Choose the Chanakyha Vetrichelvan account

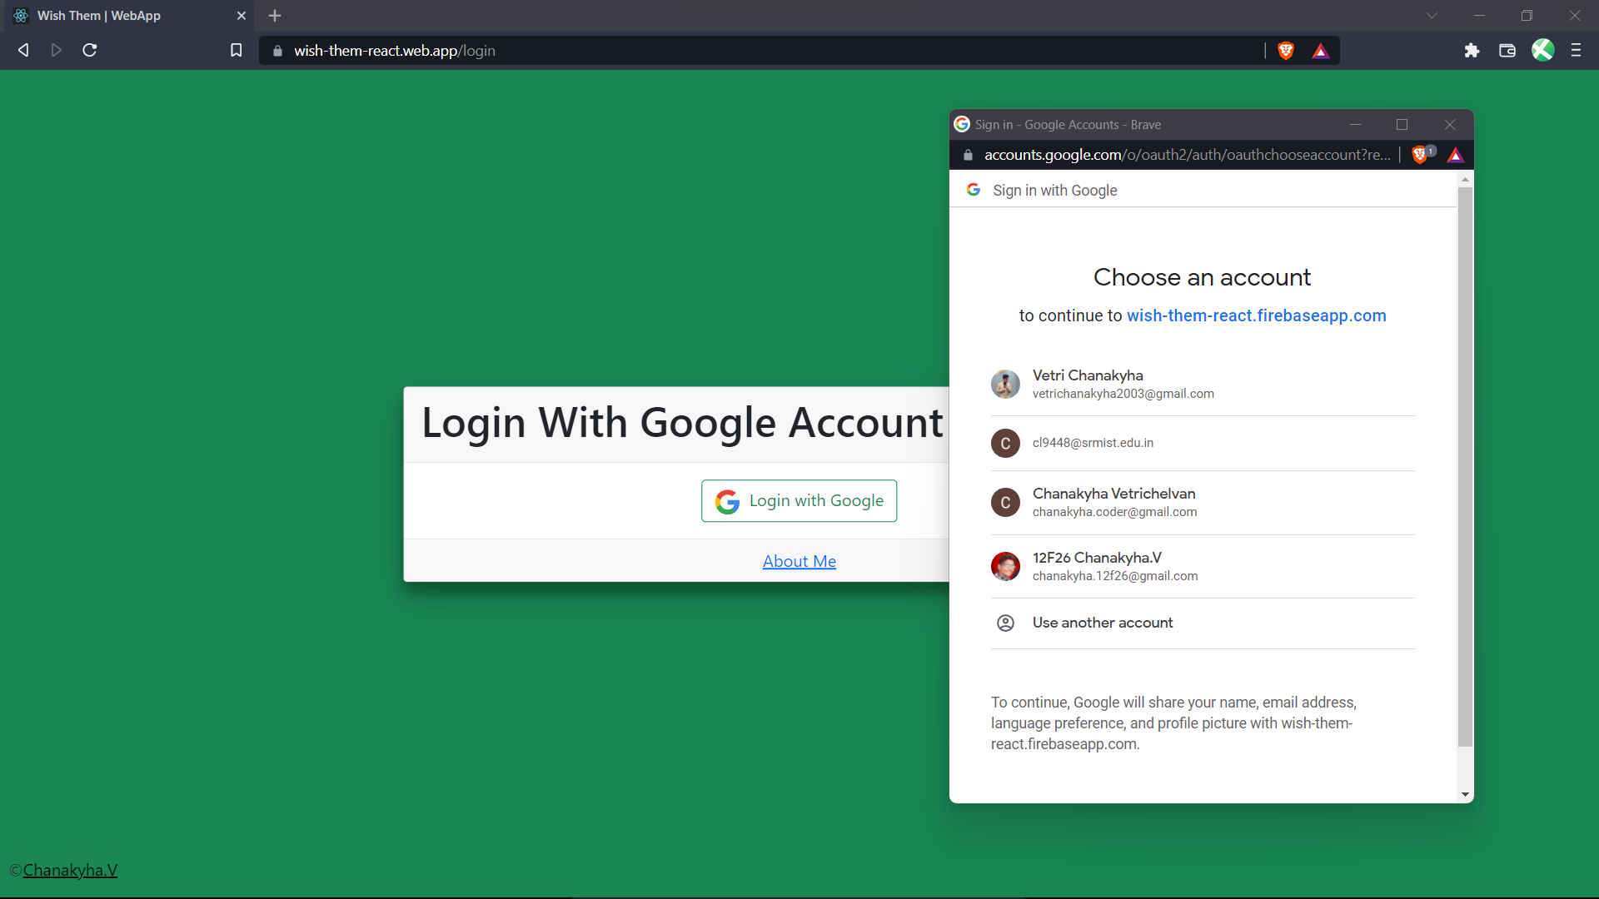1203,502
